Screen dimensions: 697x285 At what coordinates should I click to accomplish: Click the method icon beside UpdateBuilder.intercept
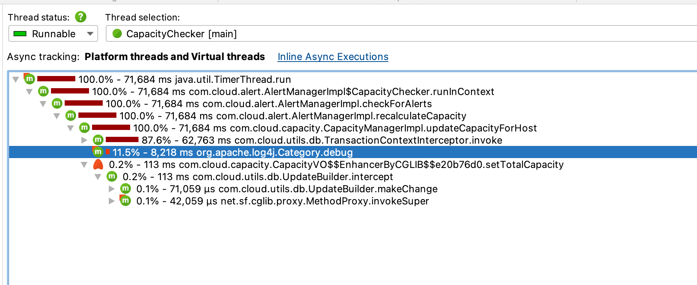tap(112, 177)
